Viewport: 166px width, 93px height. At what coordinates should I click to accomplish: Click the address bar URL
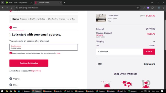[29, 8]
